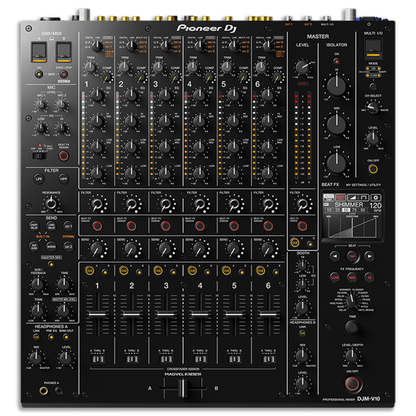Click the Beat FX effect selector knob
The width and height of the screenshot is (416, 416).
pyautogui.click(x=352, y=301)
